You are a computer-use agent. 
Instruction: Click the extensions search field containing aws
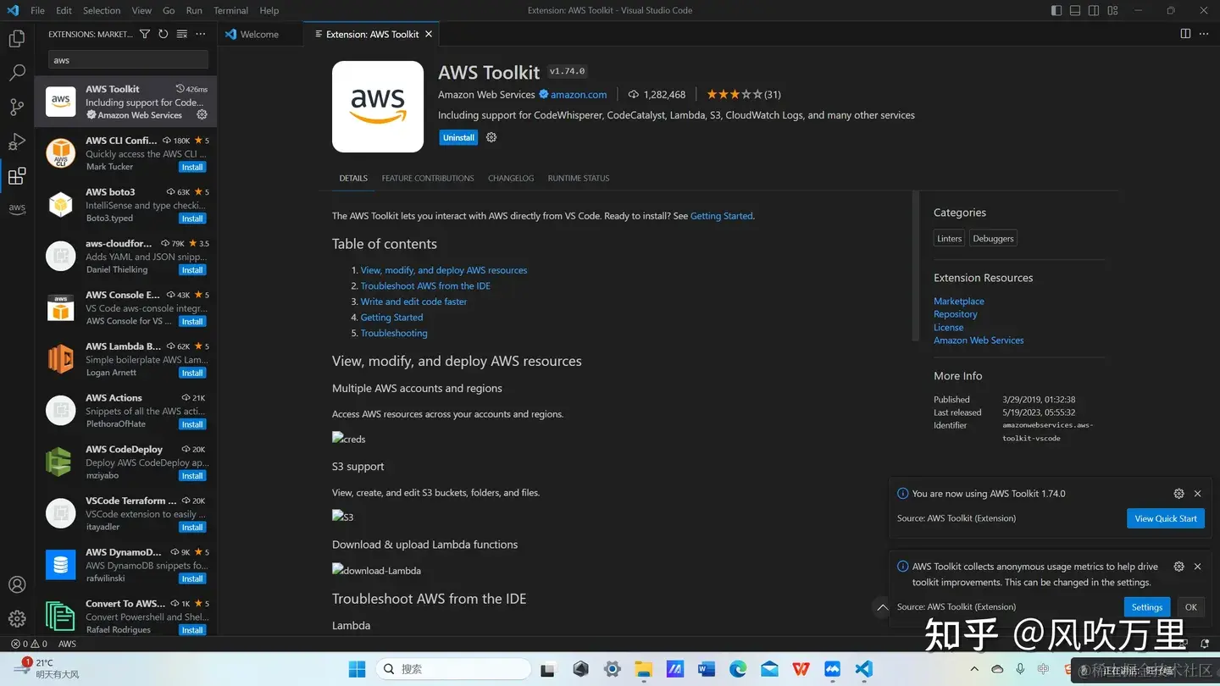click(128, 60)
